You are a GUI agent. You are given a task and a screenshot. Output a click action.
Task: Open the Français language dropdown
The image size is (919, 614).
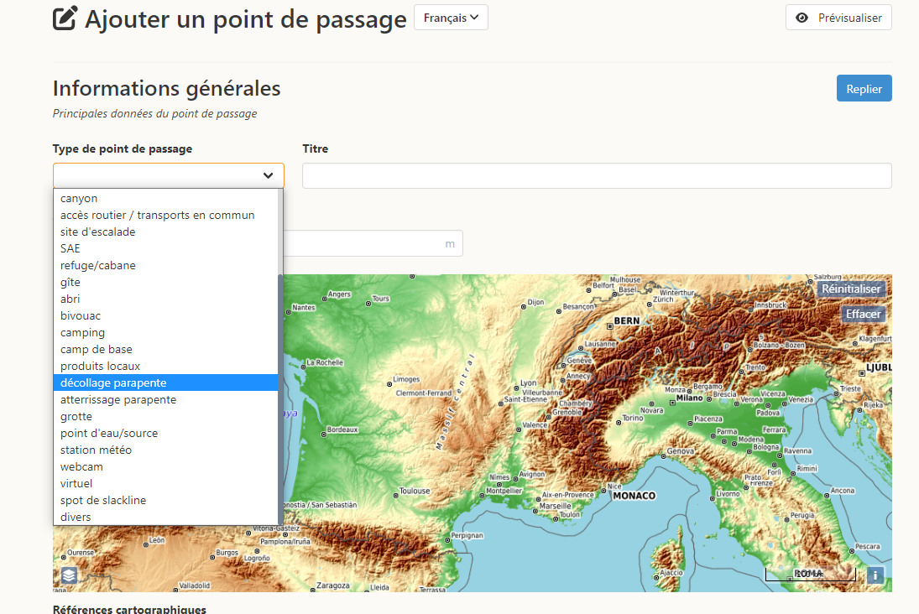pyautogui.click(x=451, y=18)
